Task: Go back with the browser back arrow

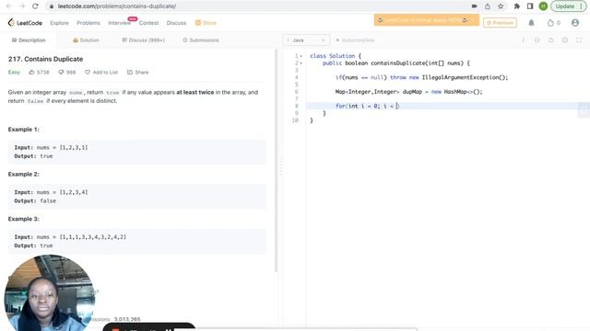Action: (x=8, y=6)
